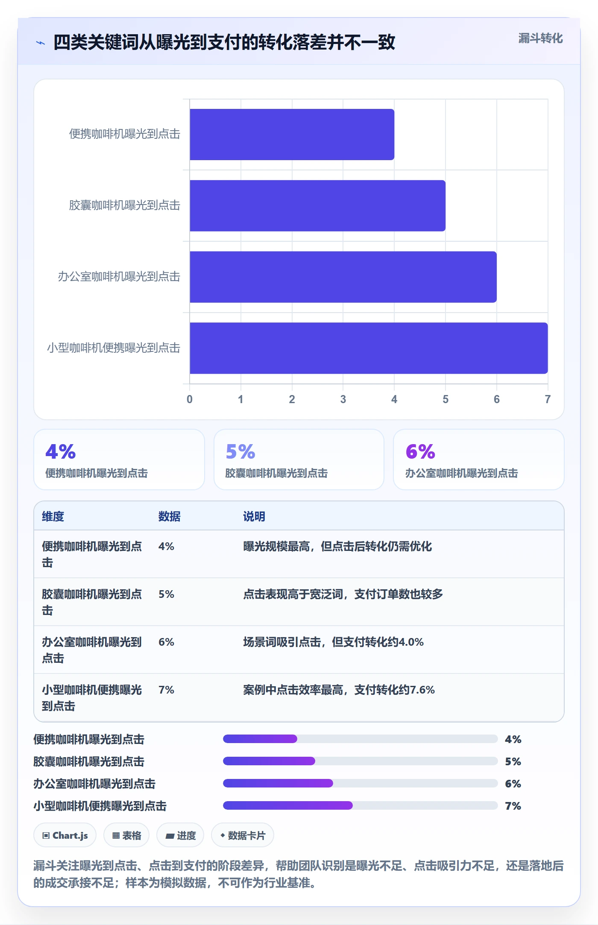
Task: Click the x-axis tick label 7
Action: (x=548, y=399)
